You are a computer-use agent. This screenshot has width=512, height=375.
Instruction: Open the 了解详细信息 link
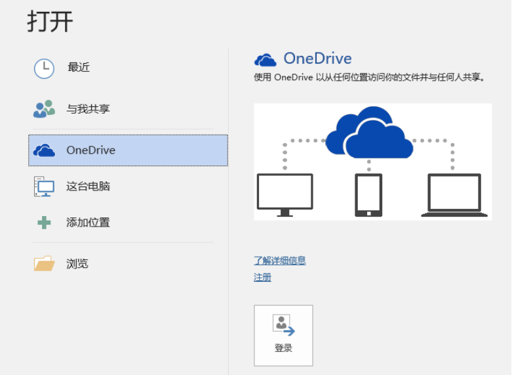click(x=280, y=261)
